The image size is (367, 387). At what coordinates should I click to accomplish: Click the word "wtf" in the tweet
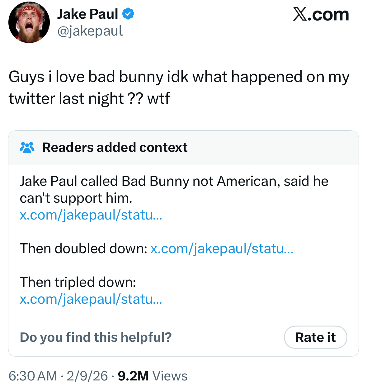coord(158,99)
